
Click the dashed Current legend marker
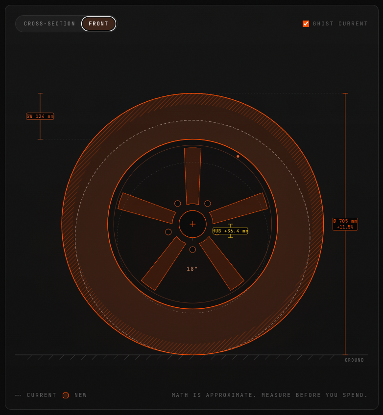pyautogui.click(x=18, y=395)
